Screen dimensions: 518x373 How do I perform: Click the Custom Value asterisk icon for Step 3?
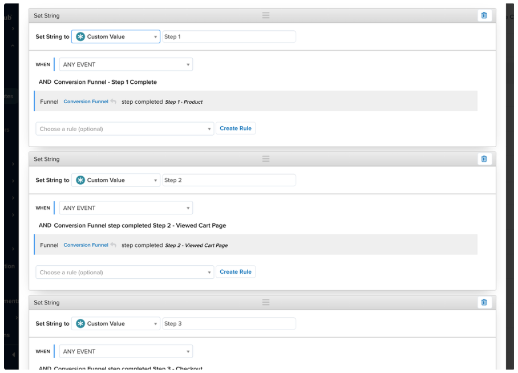point(80,323)
